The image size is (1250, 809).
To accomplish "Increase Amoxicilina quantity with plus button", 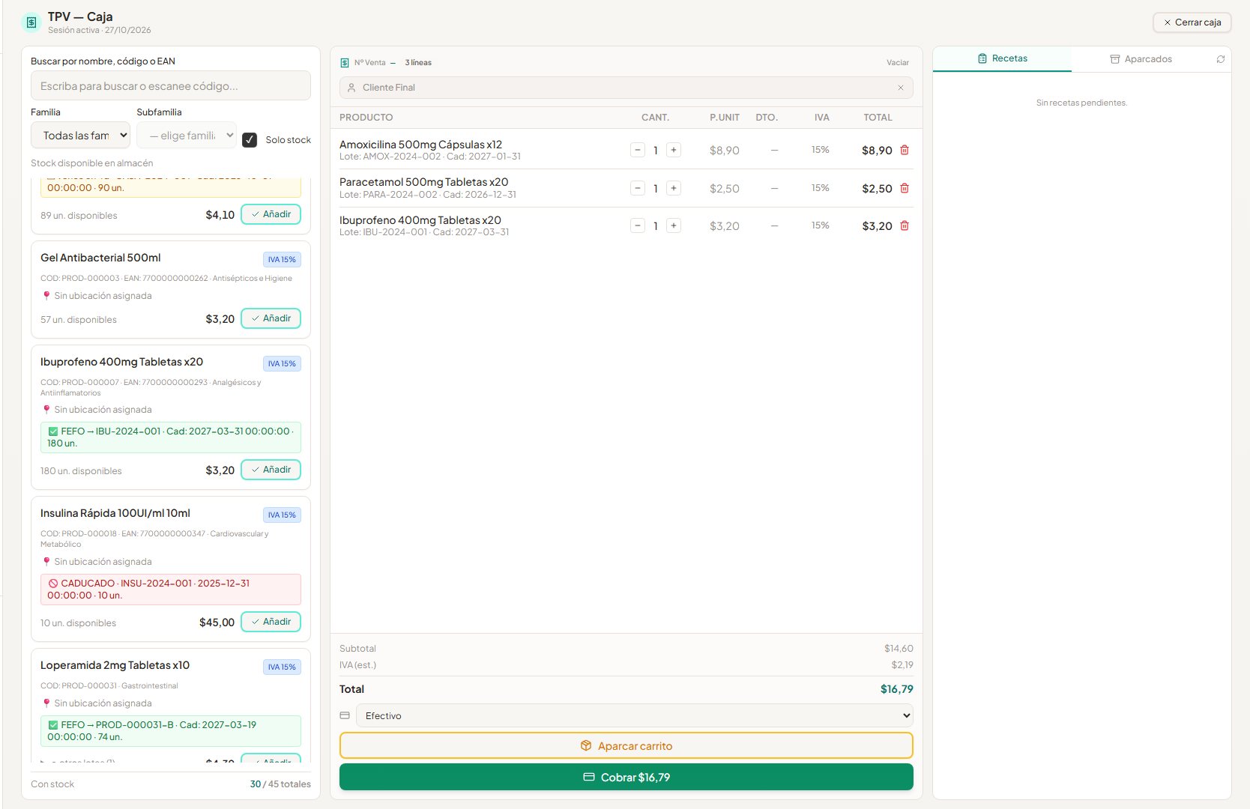I will coord(674,150).
